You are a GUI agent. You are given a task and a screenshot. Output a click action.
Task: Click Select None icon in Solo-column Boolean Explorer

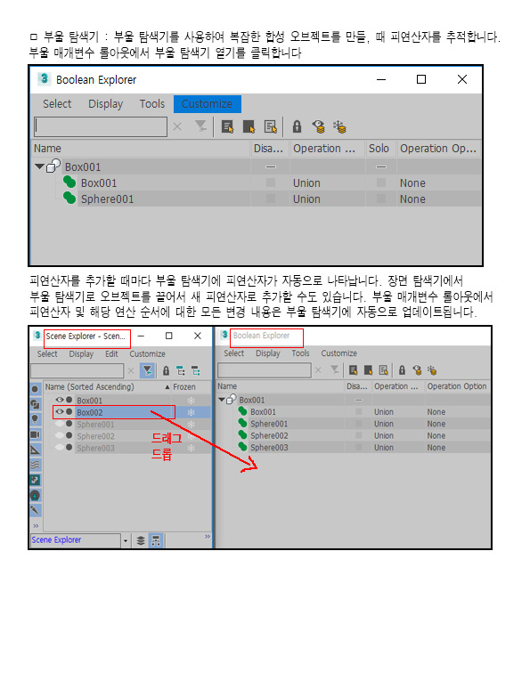(249, 126)
